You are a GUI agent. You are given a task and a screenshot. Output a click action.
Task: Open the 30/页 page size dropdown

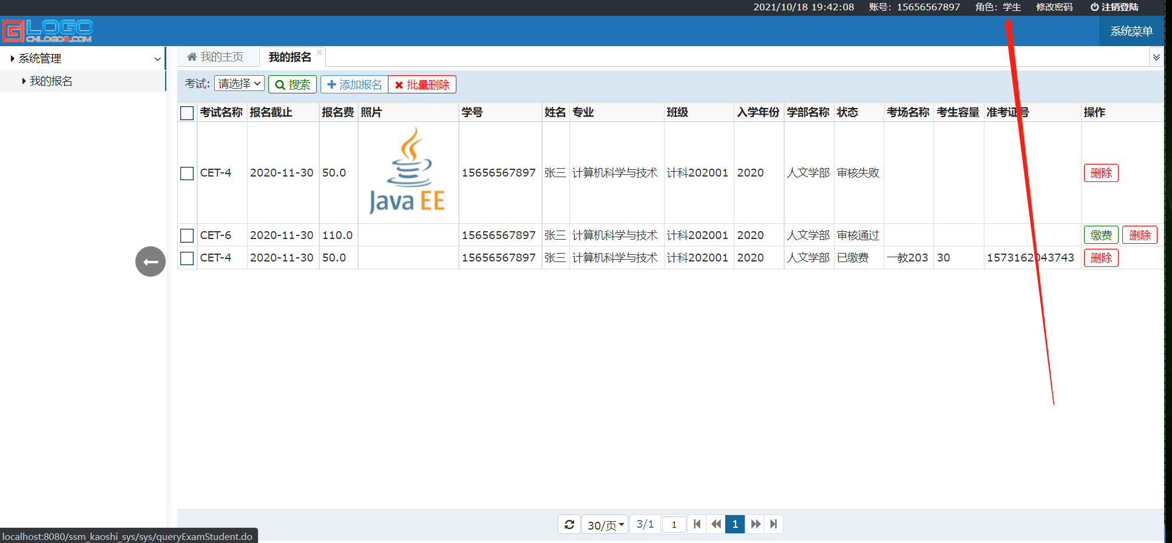(x=605, y=524)
